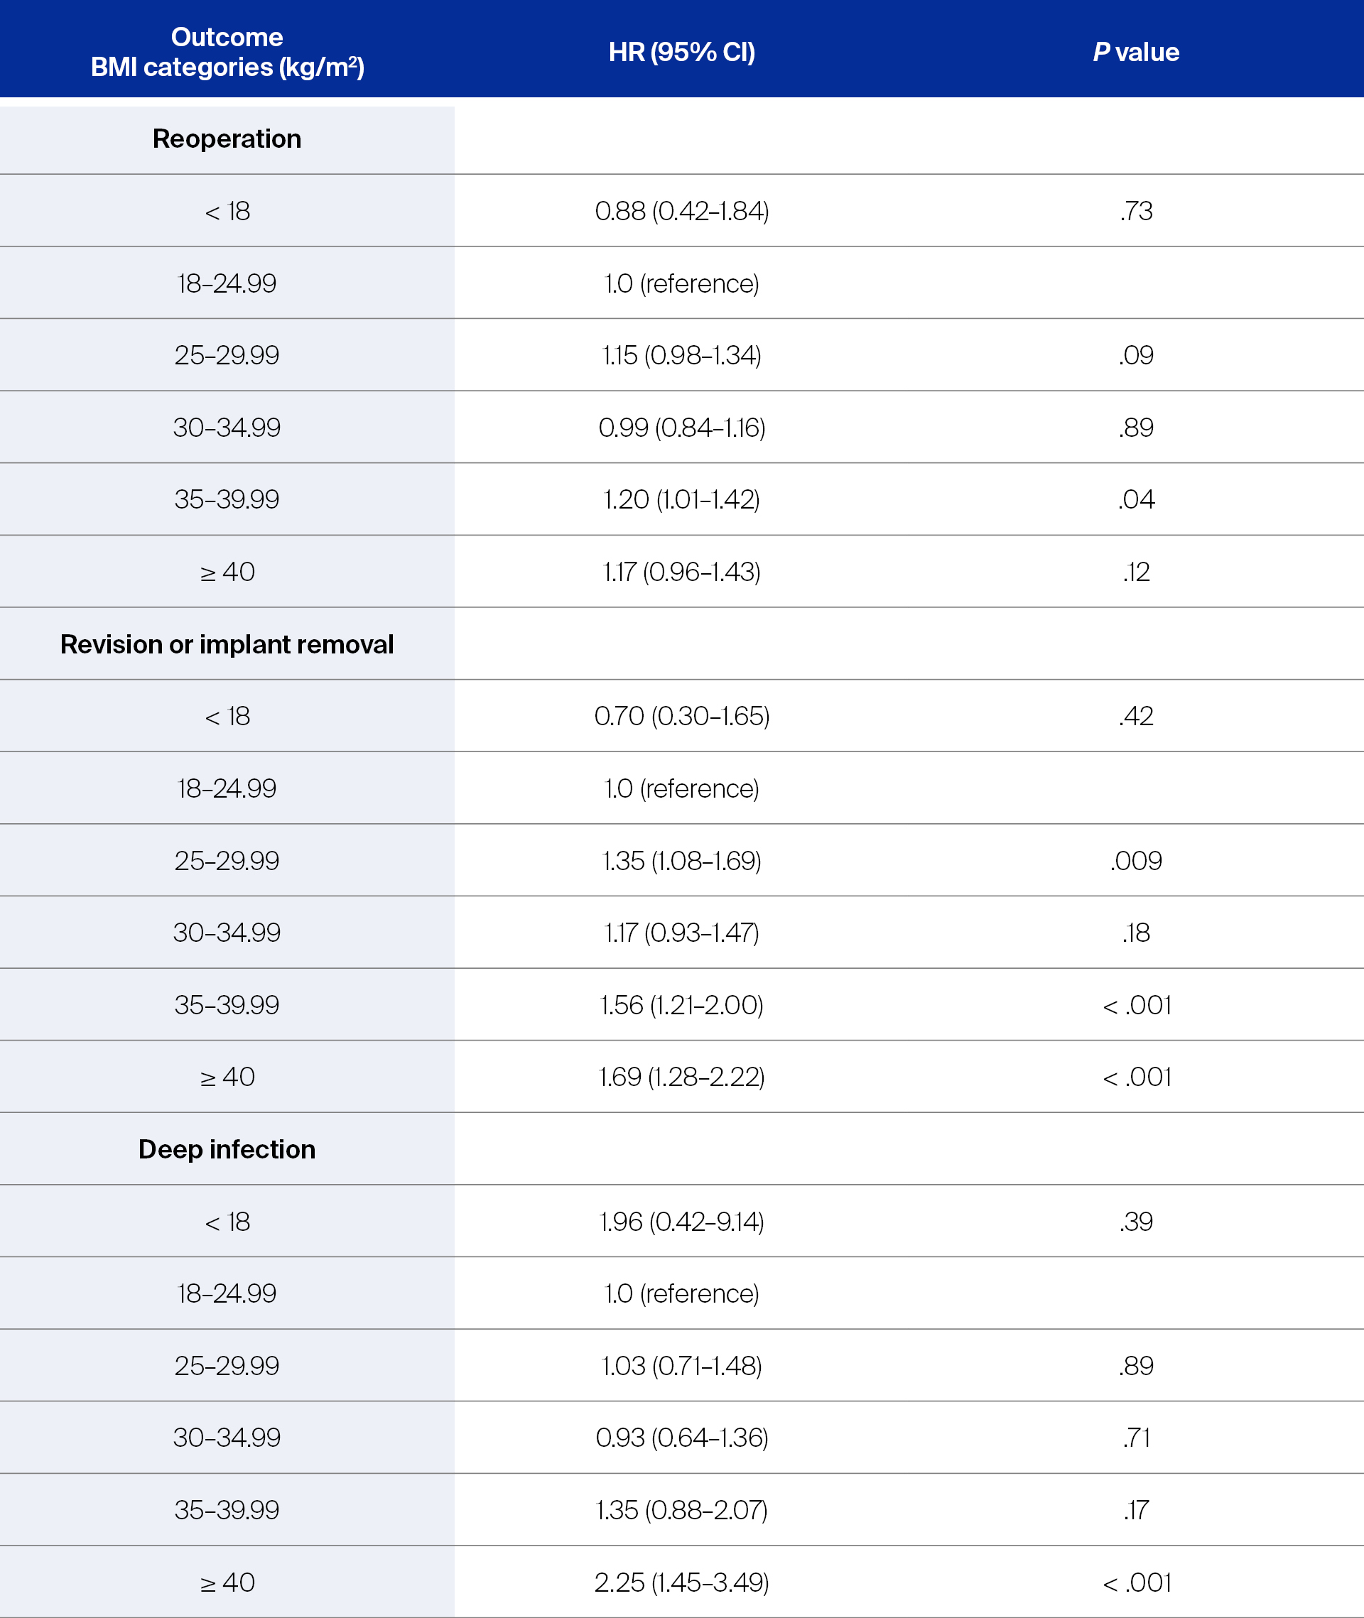Select the 1.69 (1.28–2.22) cell
Image resolution: width=1364 pixels, height=1618 pixels.
[681, 1076]
